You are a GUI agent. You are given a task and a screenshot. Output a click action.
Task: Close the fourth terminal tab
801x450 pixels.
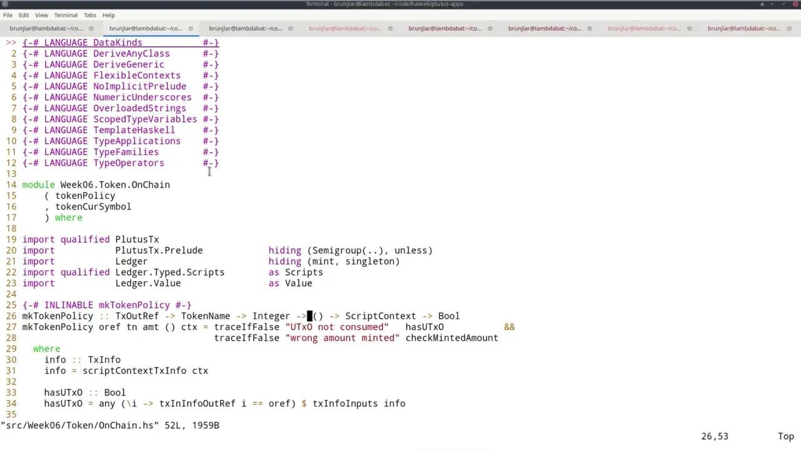point(390,28)
